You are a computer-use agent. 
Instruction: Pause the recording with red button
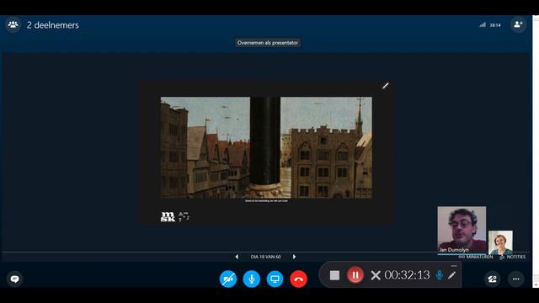(355, 275)
